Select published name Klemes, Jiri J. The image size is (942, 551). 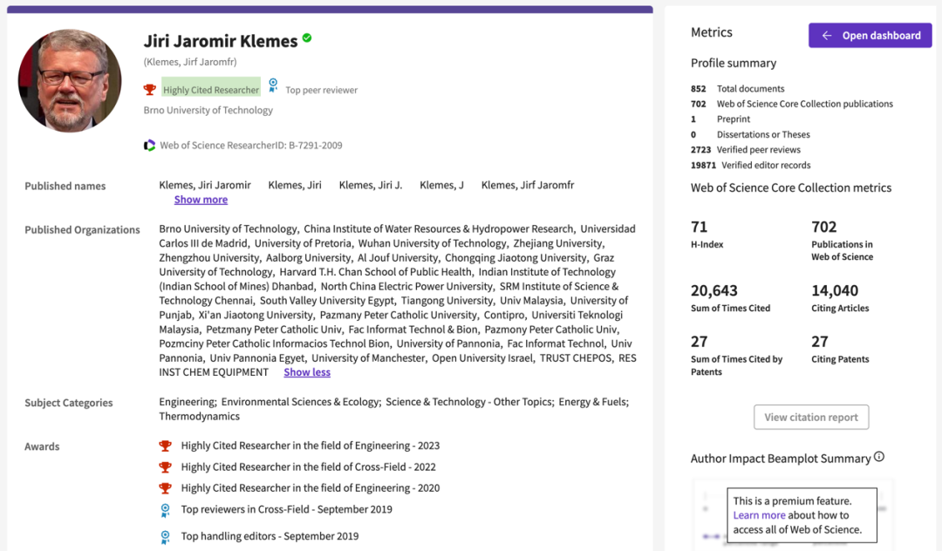(371, 185)
